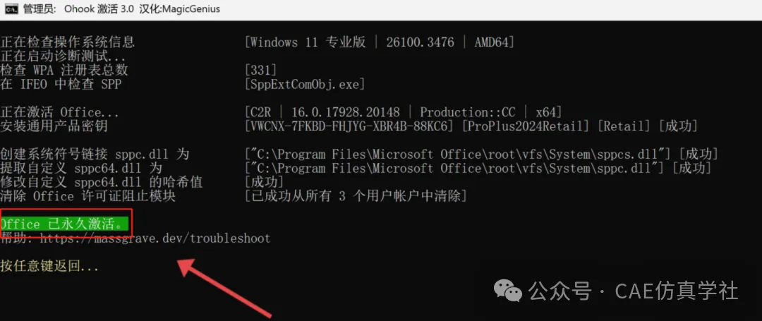Image resolution: width=762 pixels, height=321 pixels.
Task: Click '正在启动诊断测试...' line
Action: pyautogui.click(x=63, y=56)
